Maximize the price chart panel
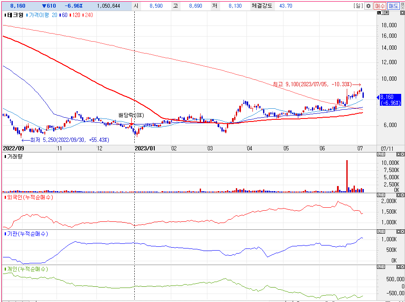Viewport: 405px width, 302px height. 402,13
